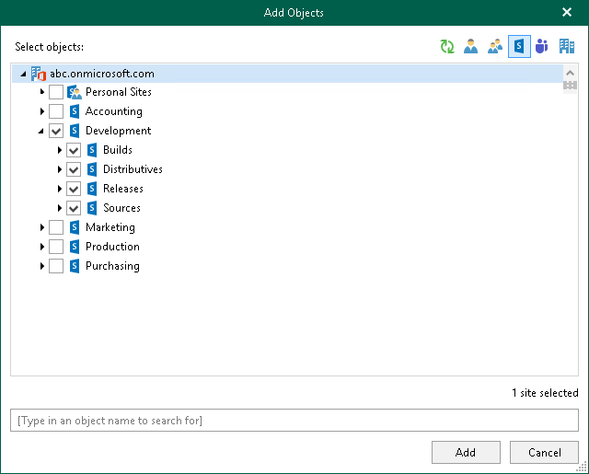Viewport: 589px width, 474px height.
Task: Click the green refresh icon
Action: 447,47
